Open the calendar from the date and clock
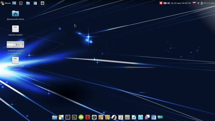The image size is (215, 121). 181,3
